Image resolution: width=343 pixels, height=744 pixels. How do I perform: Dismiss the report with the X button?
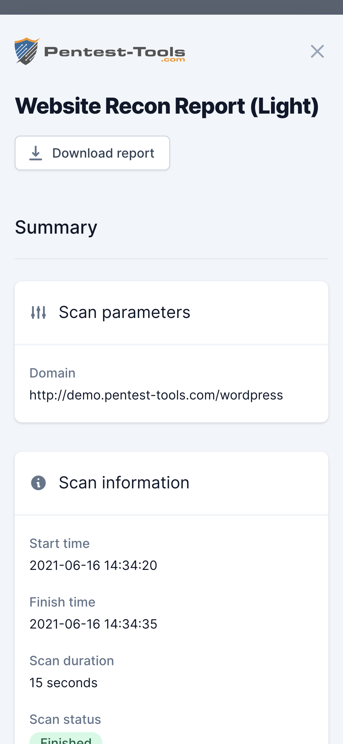317,51
